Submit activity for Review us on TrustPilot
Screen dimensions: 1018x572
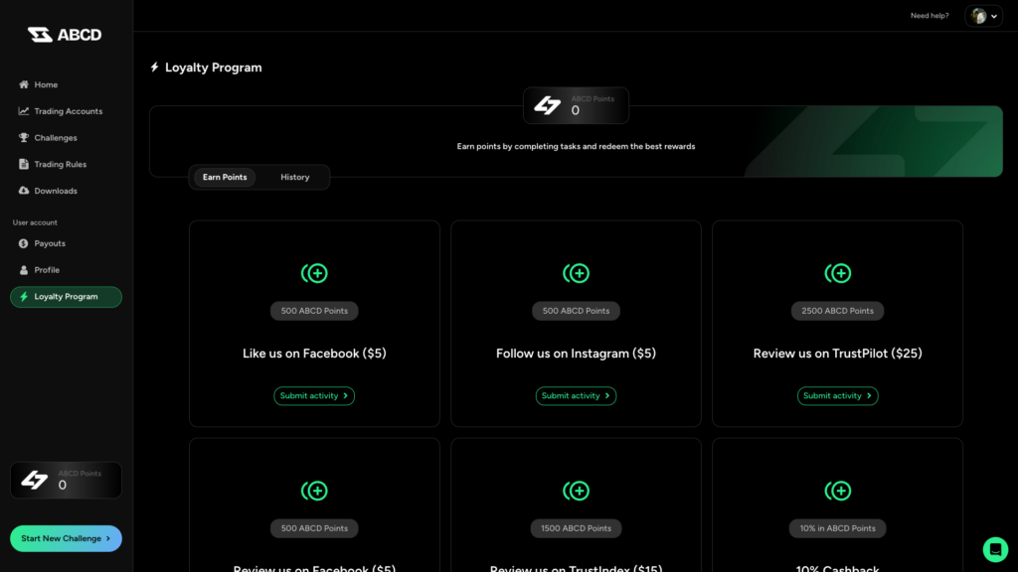click(x=837, y=396)
